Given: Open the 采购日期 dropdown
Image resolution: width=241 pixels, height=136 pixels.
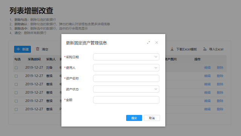Looking at the screenshot, I should [126, 57].
